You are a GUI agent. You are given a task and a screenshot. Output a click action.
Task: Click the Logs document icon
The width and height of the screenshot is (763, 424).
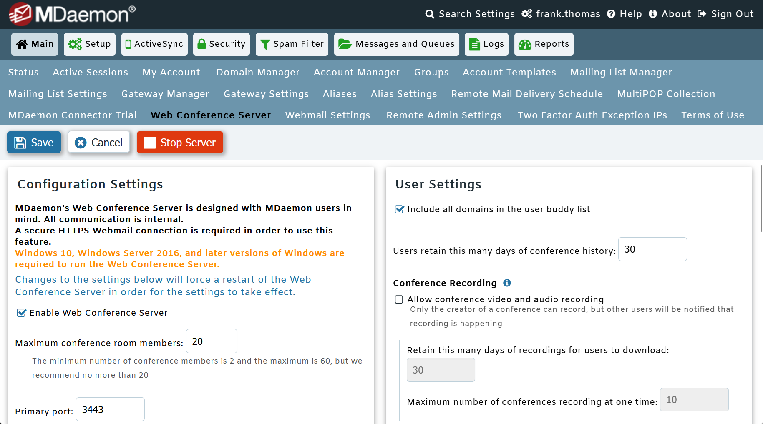point(474,44)
